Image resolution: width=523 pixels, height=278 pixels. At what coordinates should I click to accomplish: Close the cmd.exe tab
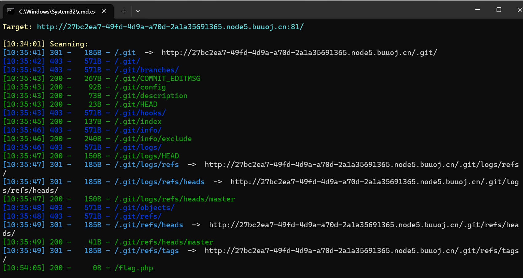tap(104, 11)
